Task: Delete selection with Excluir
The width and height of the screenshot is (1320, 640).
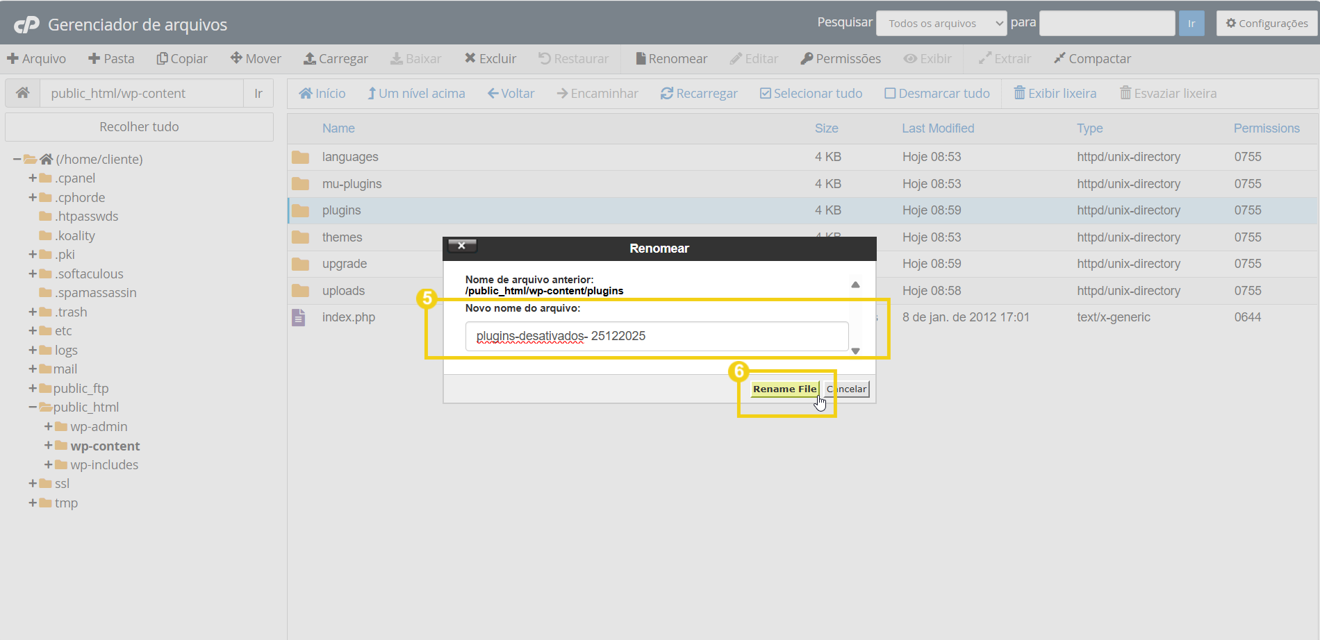Action: pos(490,59)
